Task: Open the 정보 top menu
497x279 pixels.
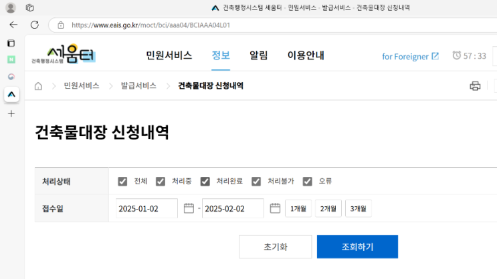Action: point(221,55)
